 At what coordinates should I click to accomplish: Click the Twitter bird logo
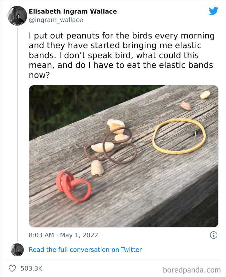point(213,11)
